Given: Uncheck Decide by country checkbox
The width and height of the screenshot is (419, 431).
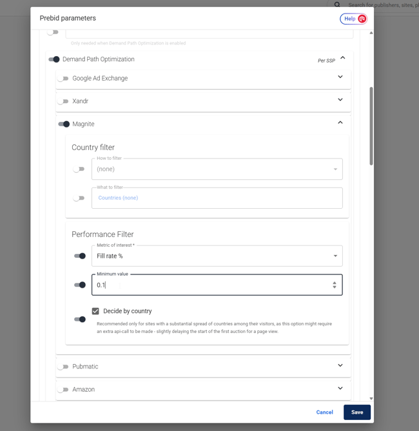Looking at the screenshot, I should pyautogui.click(x=95, y=311).
